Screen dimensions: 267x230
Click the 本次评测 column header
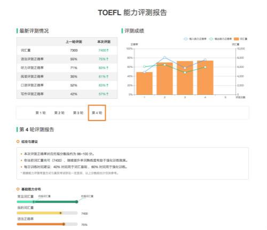click(104, 42)
